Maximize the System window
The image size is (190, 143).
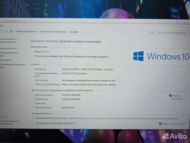click(x=182, y=27)
